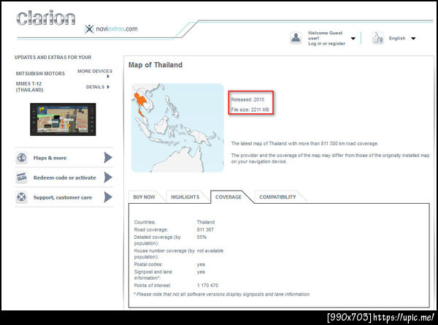438x325 pixels.
Task: Click the MITSUBISHI MOTORS text
Action: click(40, 74)
